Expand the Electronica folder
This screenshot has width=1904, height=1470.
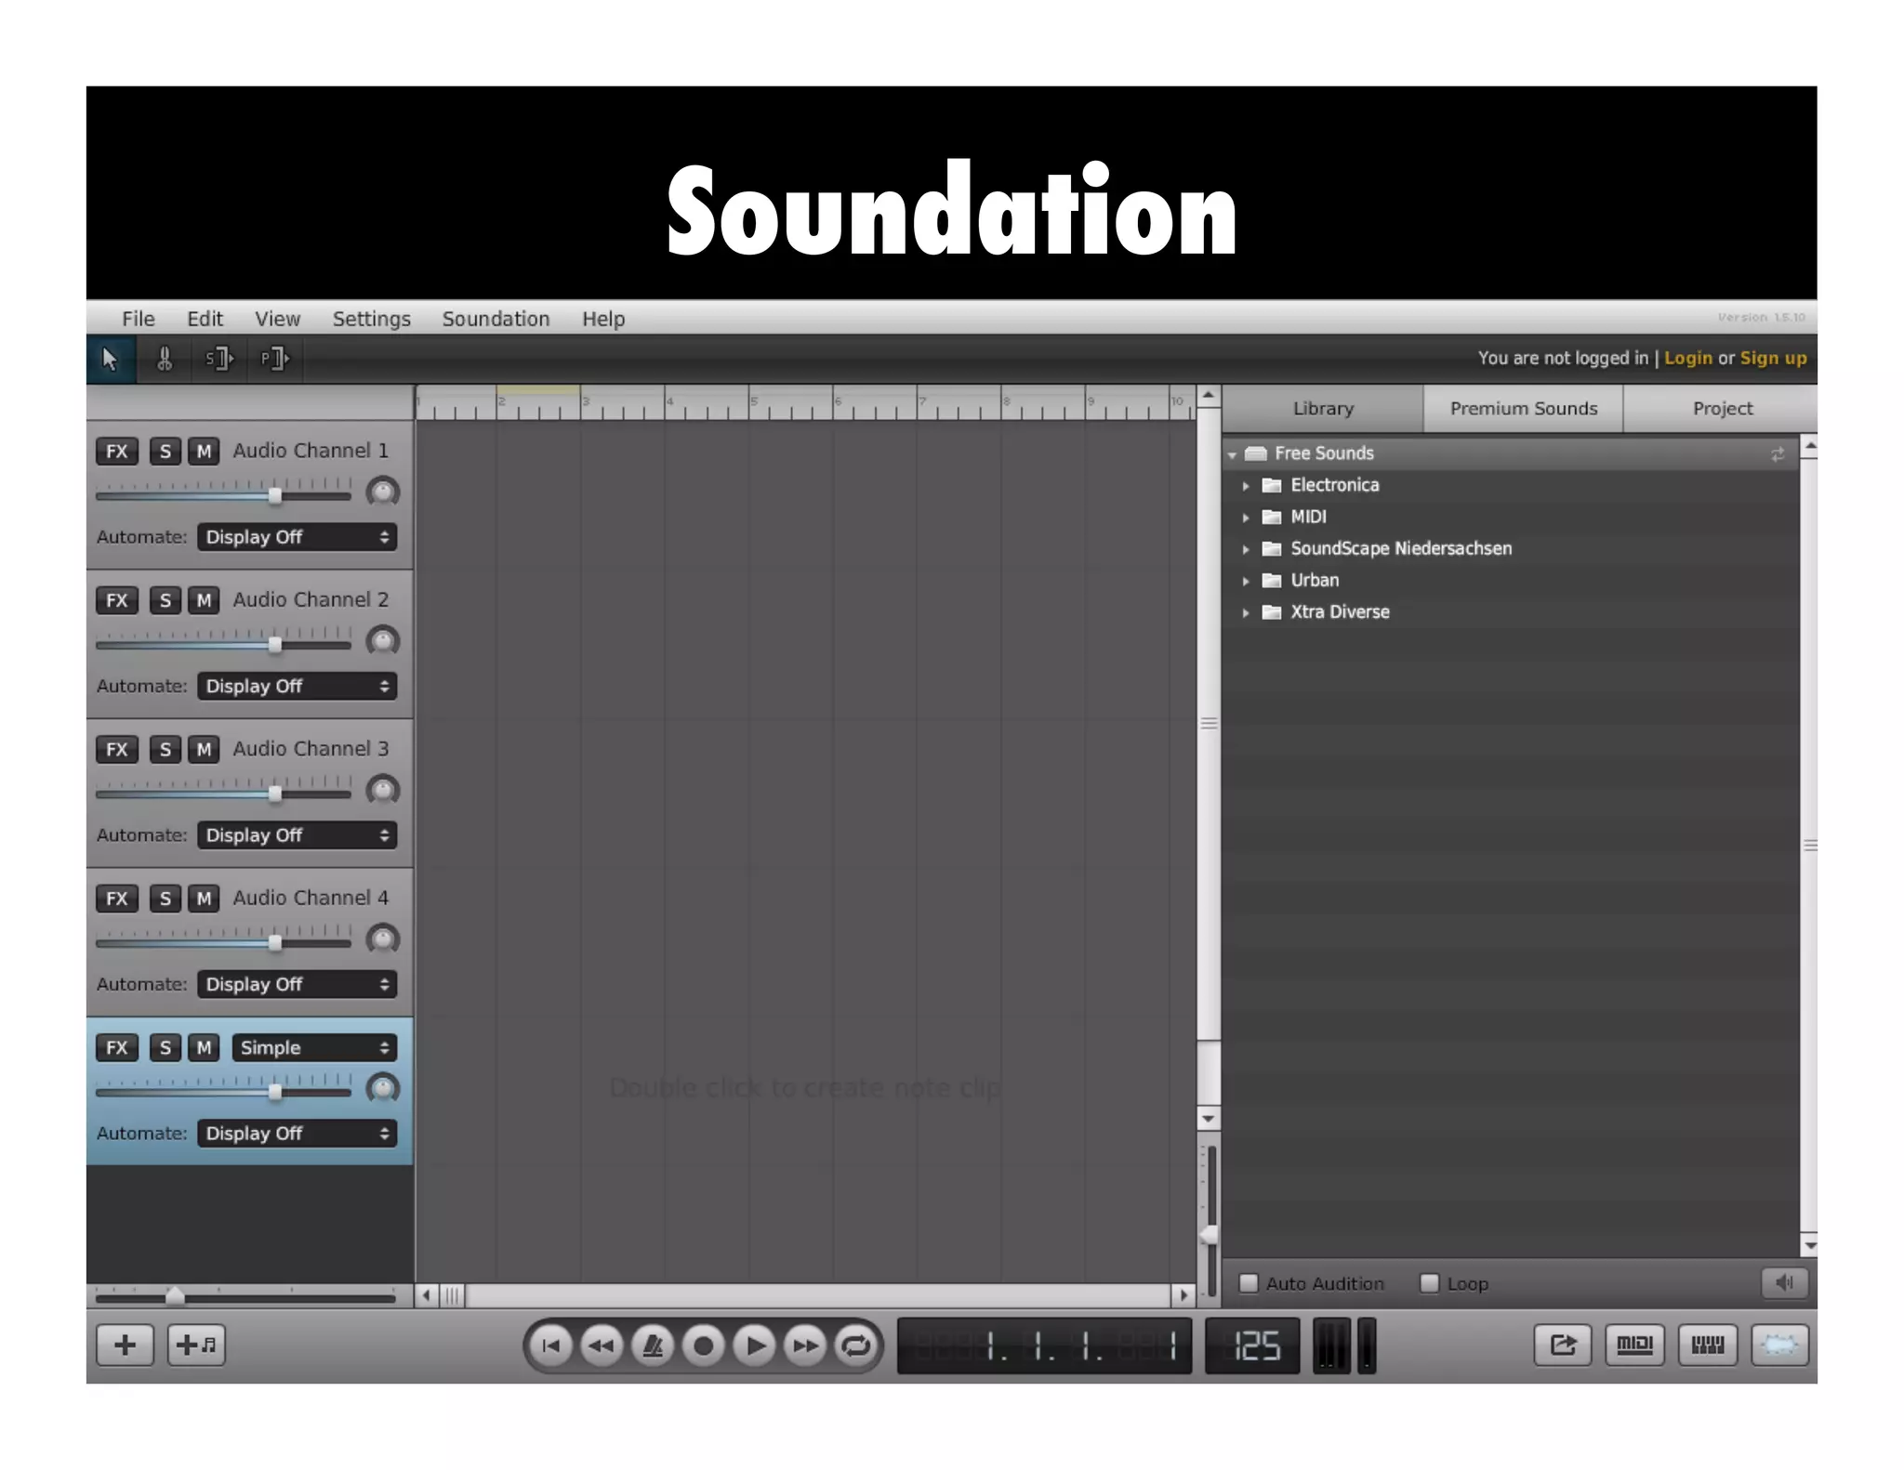[x=1246, y=486]
